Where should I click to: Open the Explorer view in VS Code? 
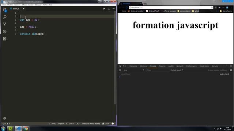(x=5, y=10)
